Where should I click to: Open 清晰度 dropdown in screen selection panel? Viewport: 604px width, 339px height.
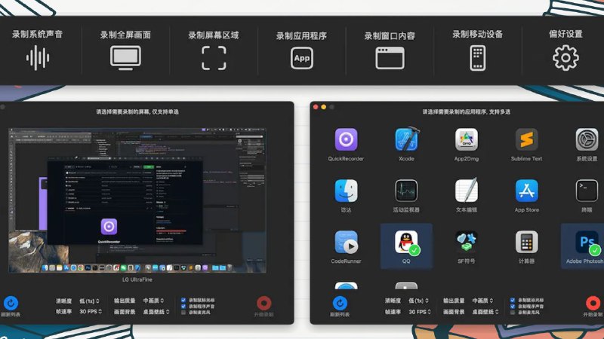(89, 301)
